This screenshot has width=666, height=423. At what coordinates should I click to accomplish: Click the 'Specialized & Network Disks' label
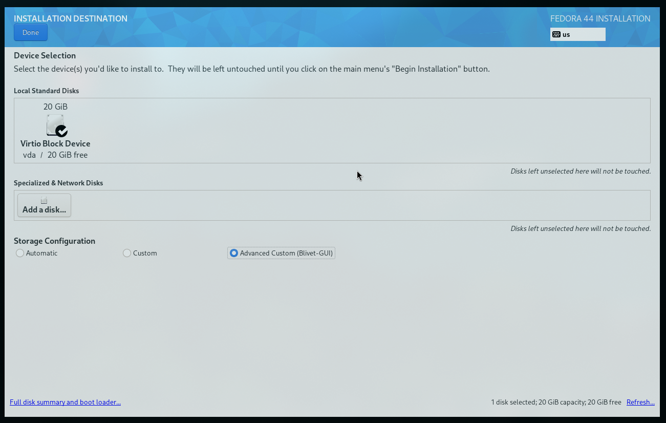pos(58,183)
